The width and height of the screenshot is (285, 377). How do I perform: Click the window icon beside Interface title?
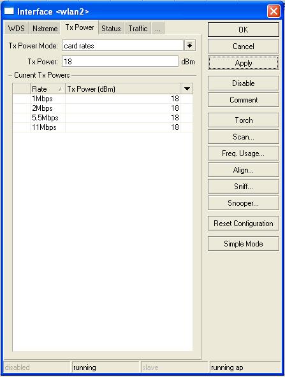tap(9, 11)
